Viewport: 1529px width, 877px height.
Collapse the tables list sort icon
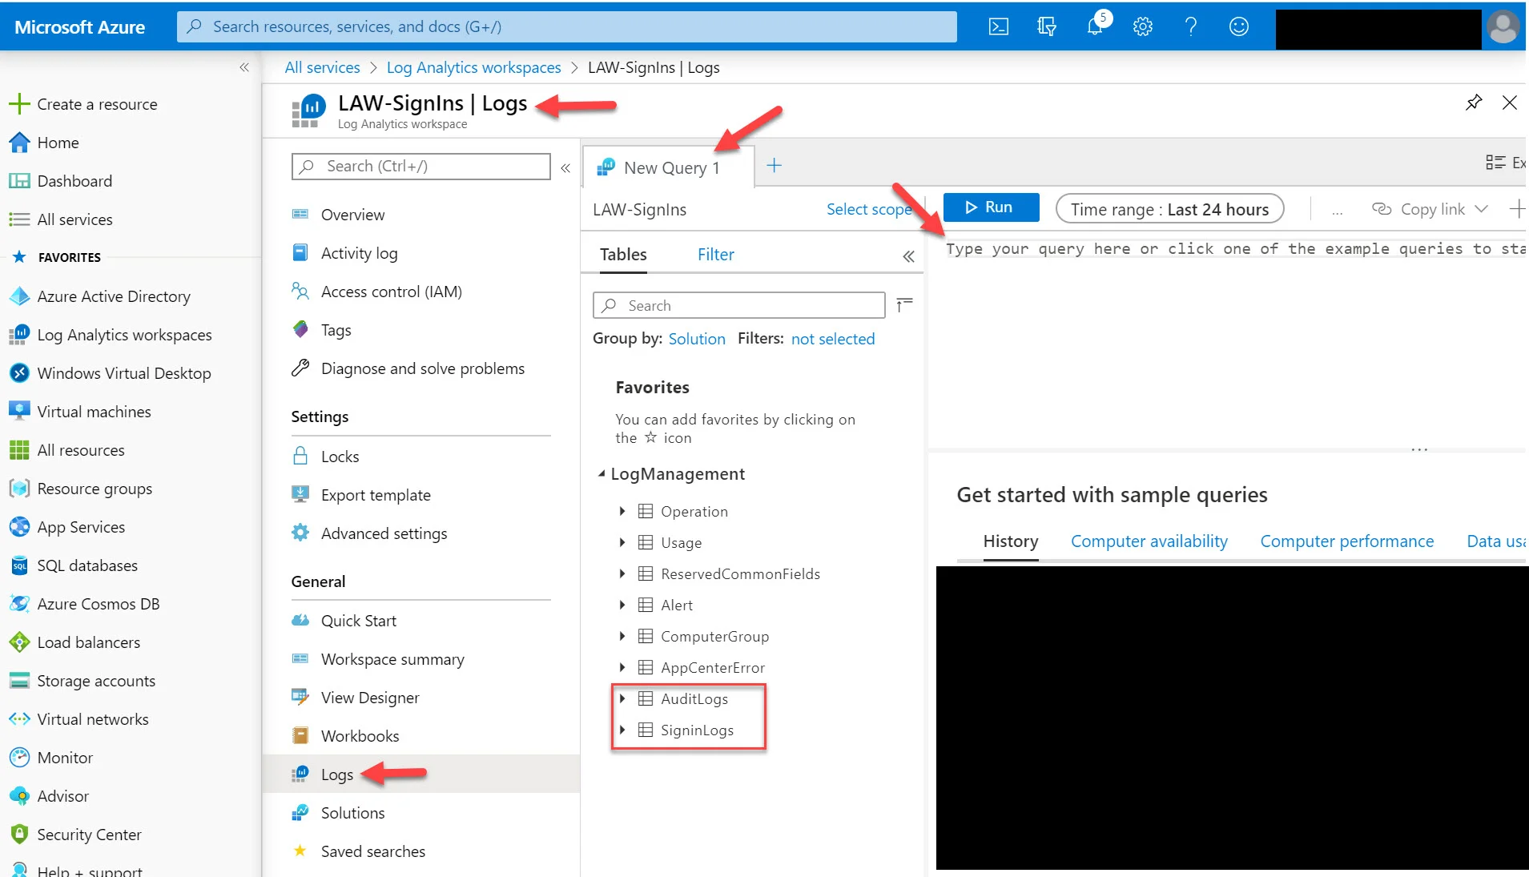905,305
